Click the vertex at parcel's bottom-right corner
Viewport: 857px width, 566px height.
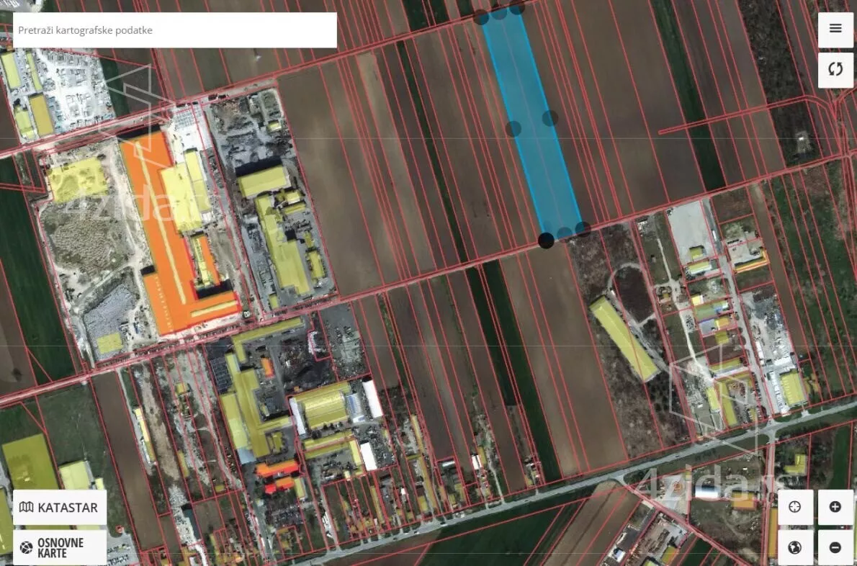pyautogui.click(x=583, y=229)
